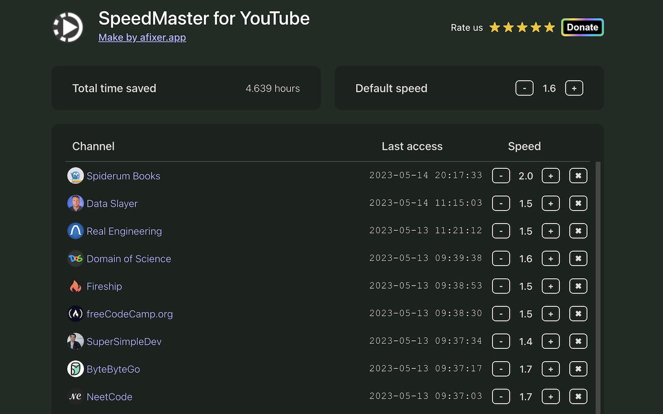Open the ByteByteGo channel link
Screen dimensions: 663x414
pyautogui.click(x=113, y=369)
